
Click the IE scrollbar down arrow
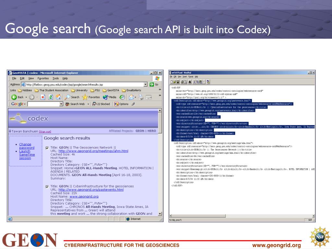[160, 214]
